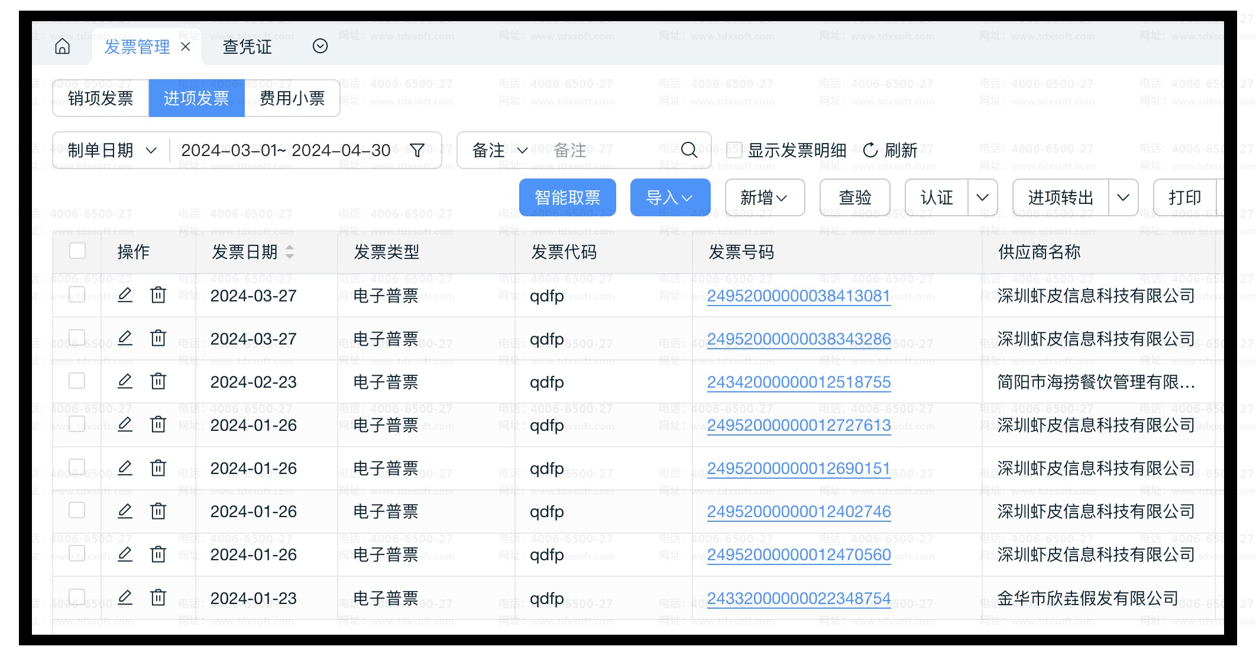Click the filter funnel icon beside date range
Image resolution: width=1256 pixels, height=656 pixels.
(417, 150)
